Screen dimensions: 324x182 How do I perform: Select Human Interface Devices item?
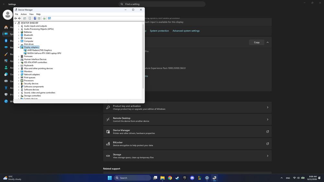coord(35,59)
